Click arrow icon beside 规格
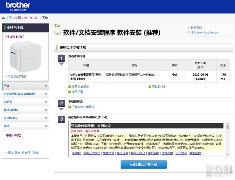 (46, 126)
